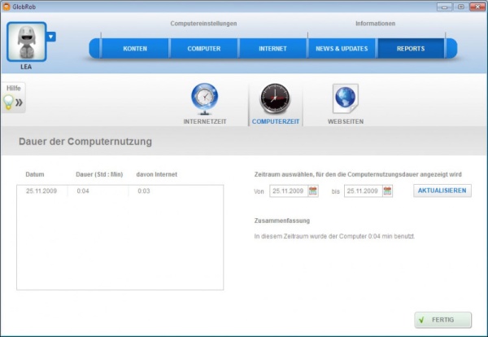This screenshot has width=488, height=337.
Task: Click the Dauer value 0:04
Action: coord(83,191)
